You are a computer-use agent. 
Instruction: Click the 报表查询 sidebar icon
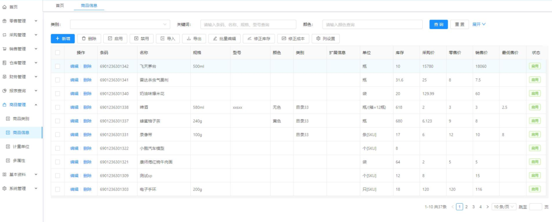5,91
